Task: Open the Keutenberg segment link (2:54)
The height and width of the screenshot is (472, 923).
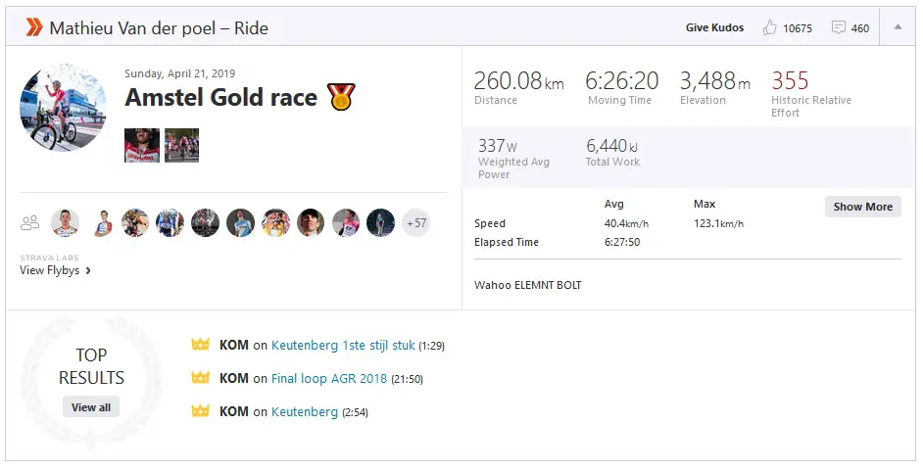Action: (x=305, y=412)
